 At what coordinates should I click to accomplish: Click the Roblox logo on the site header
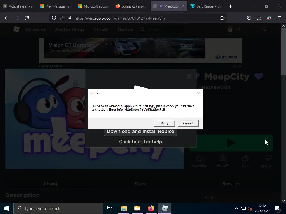pos(16,29)
